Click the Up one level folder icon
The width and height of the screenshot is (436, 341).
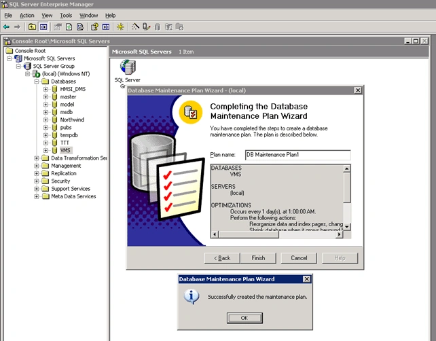pos(32,27)
